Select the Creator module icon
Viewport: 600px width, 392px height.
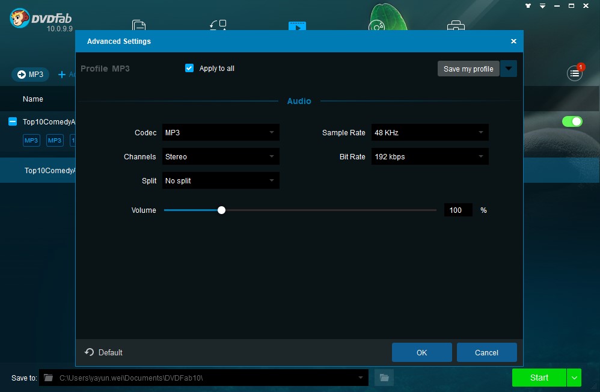[377, 24]
